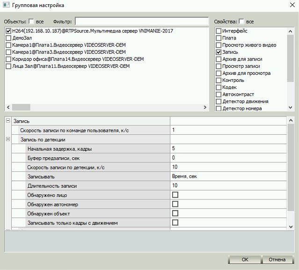This screenshot has width=299, height=270.
Task: Click the properties list scrollbar thumb
Action: click(x=291, y=58)
